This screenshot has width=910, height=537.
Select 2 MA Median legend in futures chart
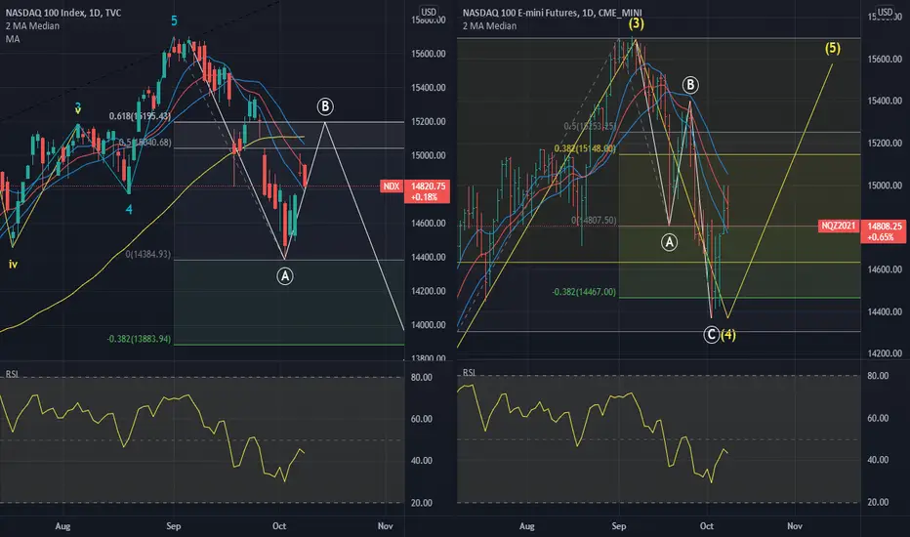pyautogui.click(x=489, y=25)
